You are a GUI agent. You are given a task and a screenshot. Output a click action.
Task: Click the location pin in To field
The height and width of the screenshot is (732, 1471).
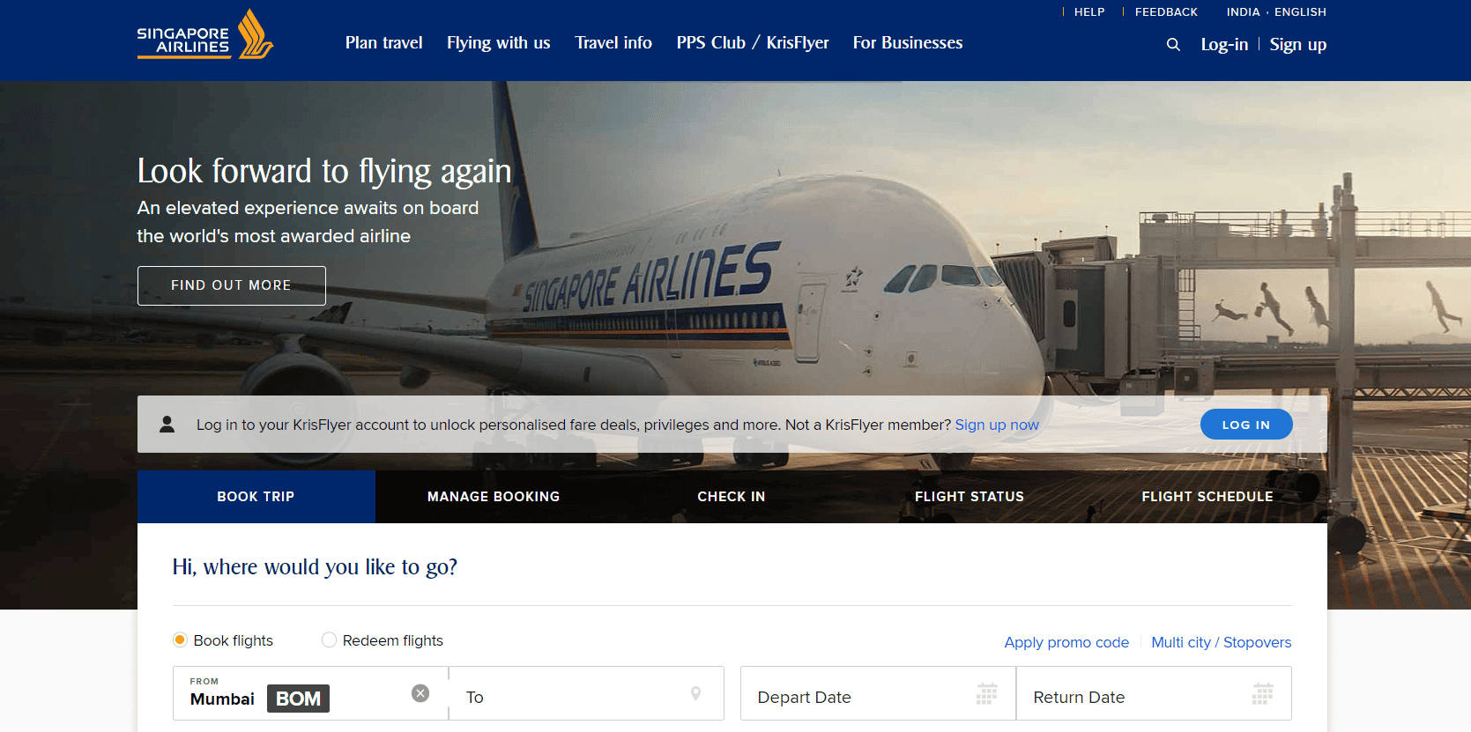tap(695, 694)
